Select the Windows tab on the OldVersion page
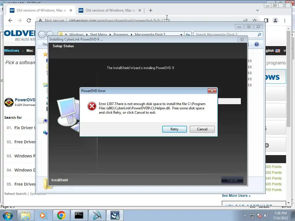The image size is (295, 221). [x=12, y=51]
